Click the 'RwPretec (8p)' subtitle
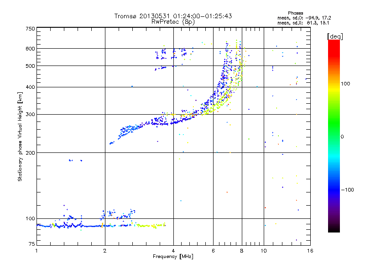Image resolution: width=365 pixels, height=273 pixels. 173,22
